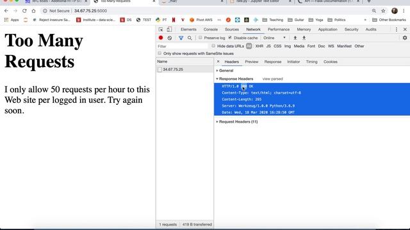The width and height of the screenshot is (410, 230).
Task: Open the DevTools customize three-dot menu
Action: click(397, 29)
